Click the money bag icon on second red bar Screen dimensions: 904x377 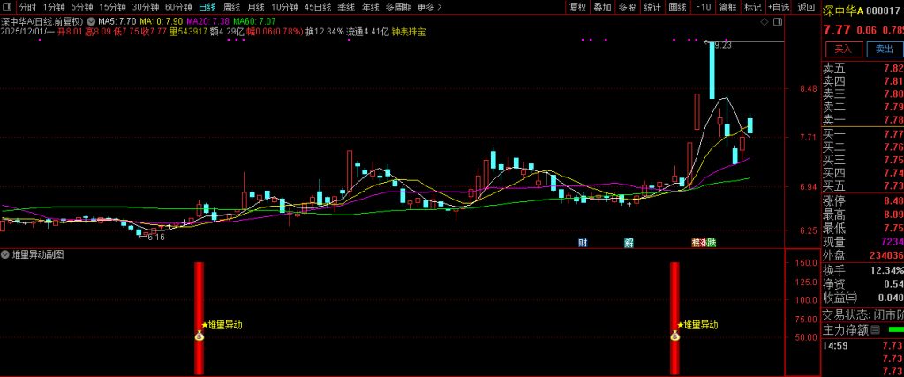coord(674,335)
